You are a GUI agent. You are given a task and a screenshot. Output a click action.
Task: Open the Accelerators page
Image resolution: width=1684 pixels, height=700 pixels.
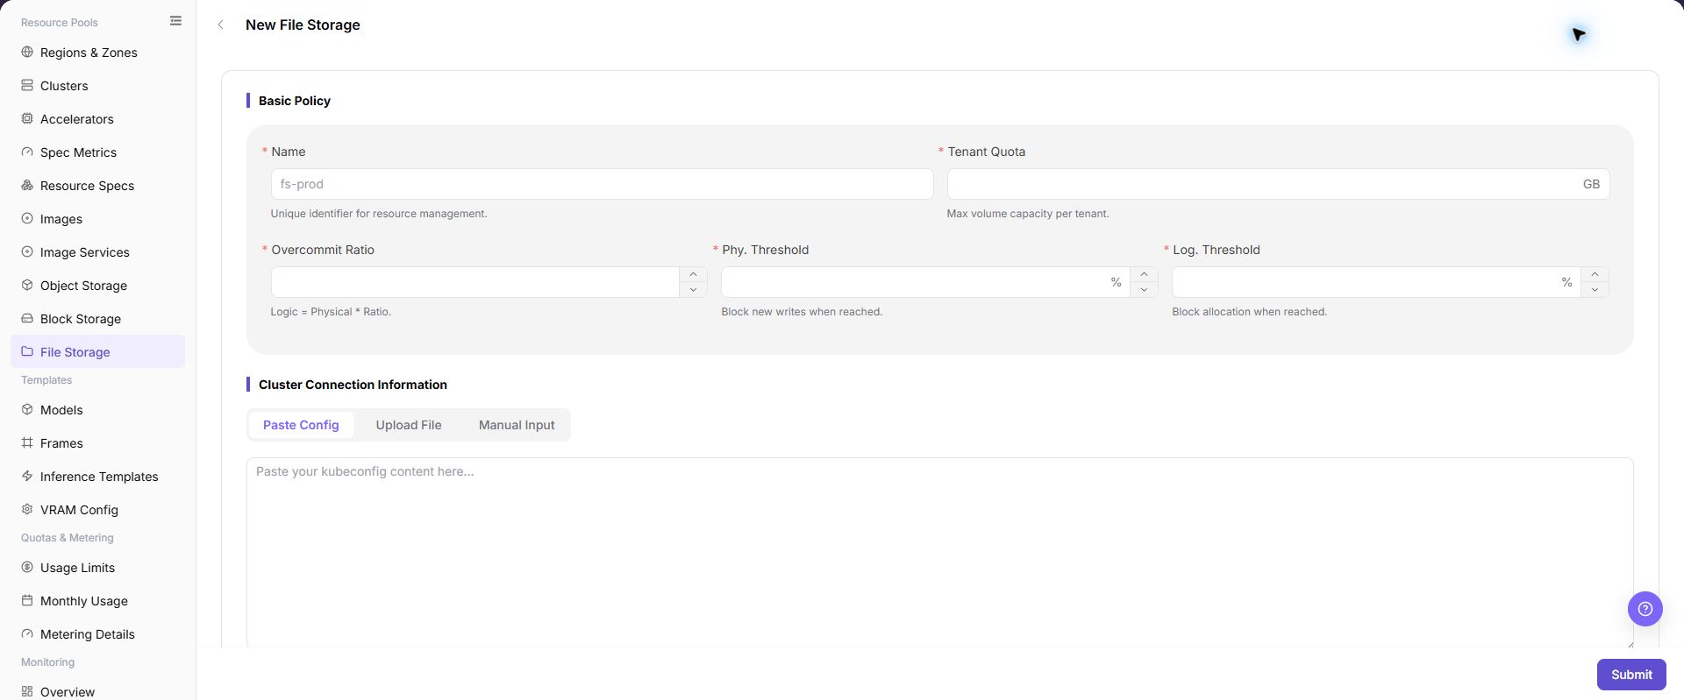[97, 119]
